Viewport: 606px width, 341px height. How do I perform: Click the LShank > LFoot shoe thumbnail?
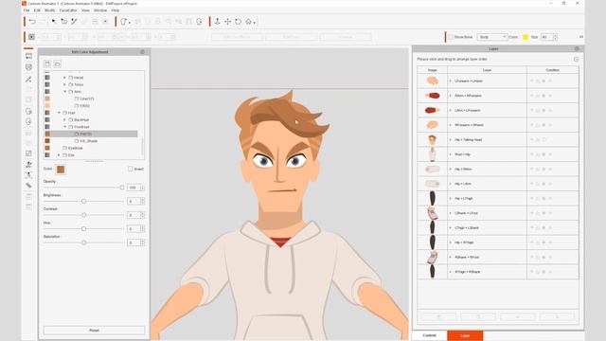(432, 213)
